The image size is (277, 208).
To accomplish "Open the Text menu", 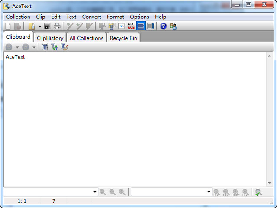I will click(x=71, y=17).
